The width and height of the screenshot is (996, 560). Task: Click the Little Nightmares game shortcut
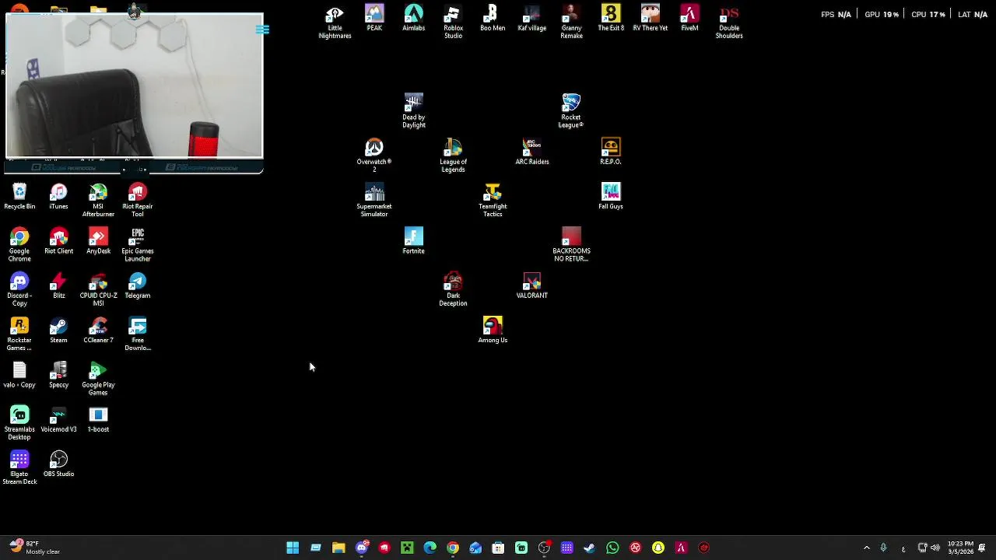335,22
